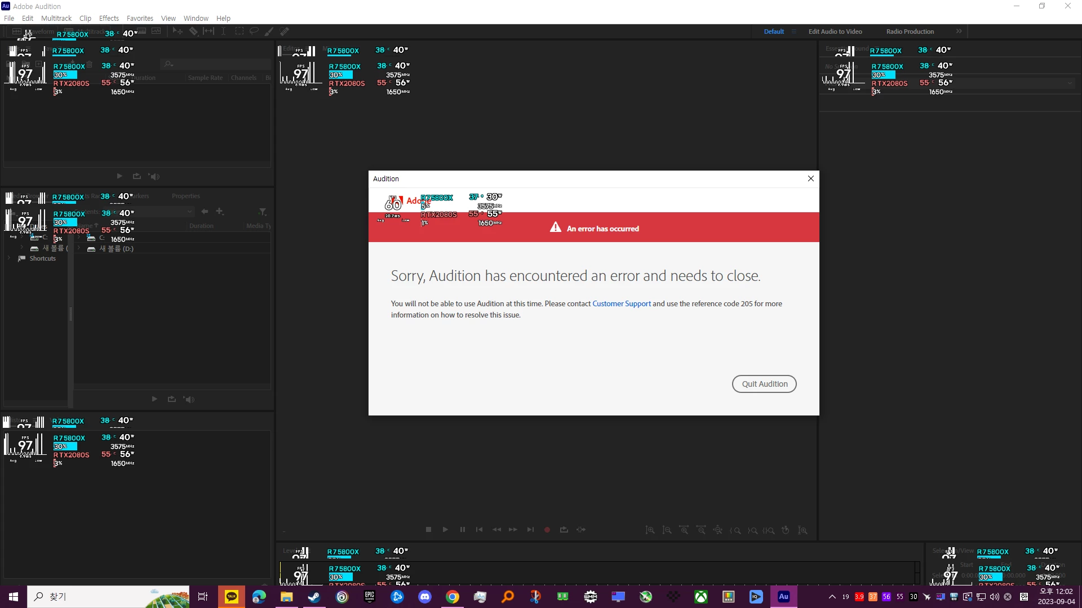Screen dimensions: 1082x608
Task: Select the Razor tool in the toolbar
Action: pyautogui.click(x=193, y=32)
